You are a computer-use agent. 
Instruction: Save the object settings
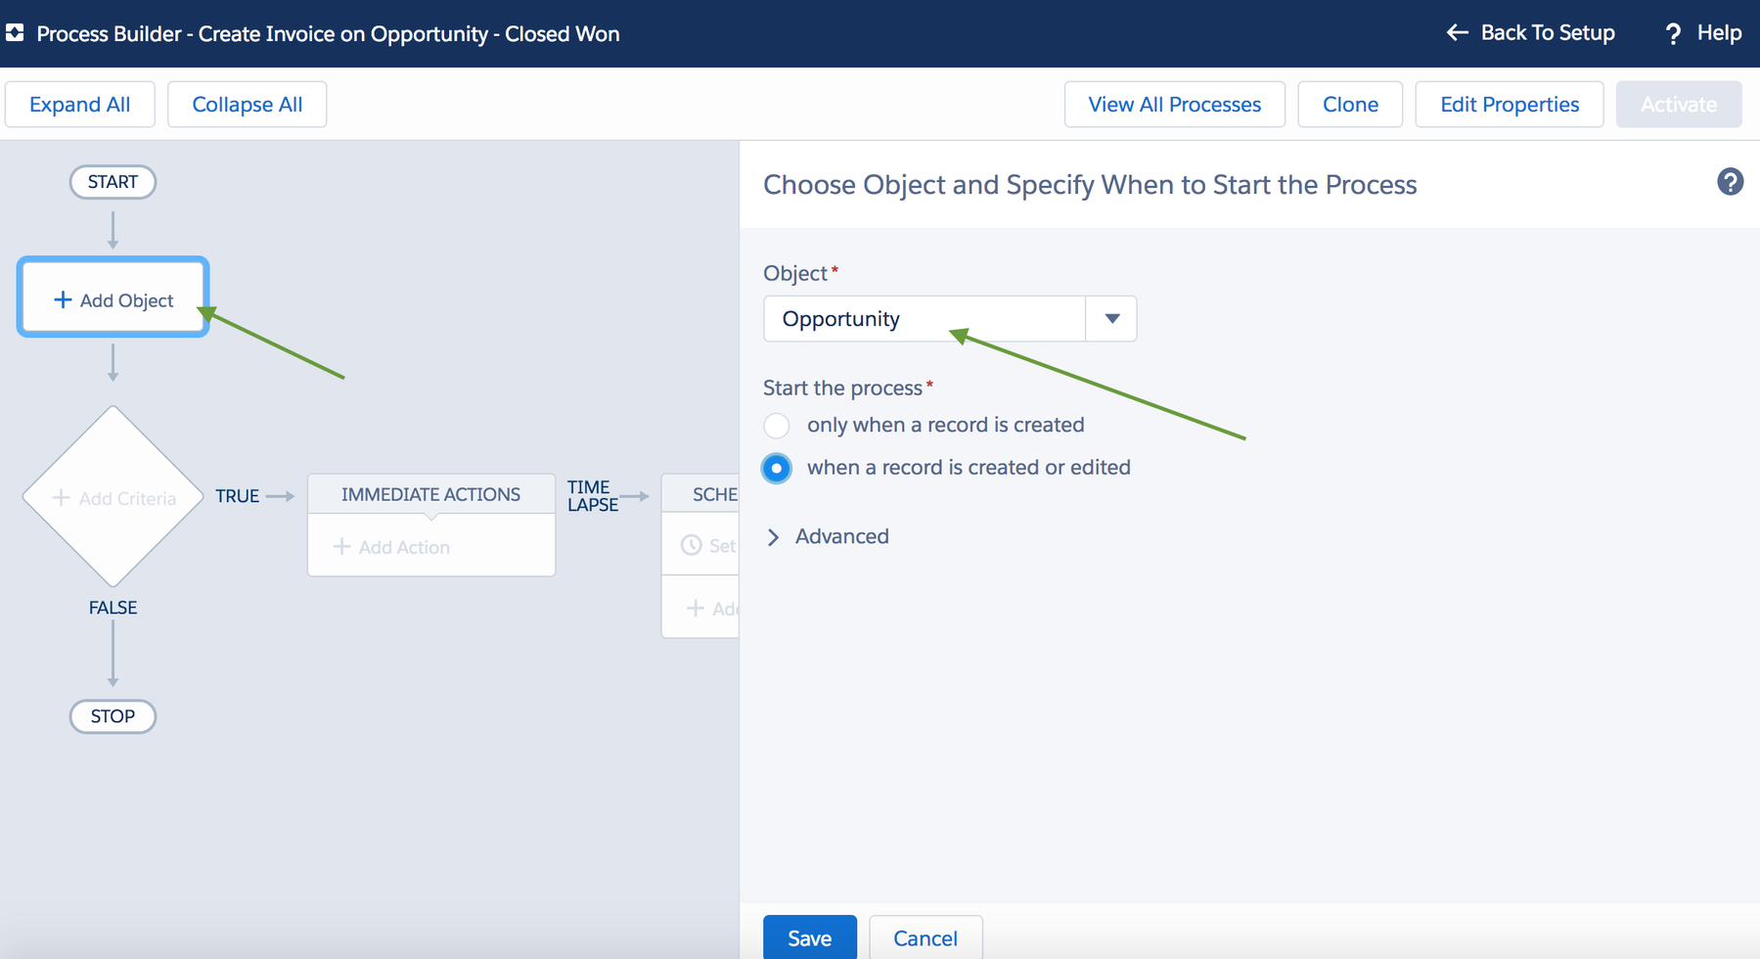click(810, 937)
